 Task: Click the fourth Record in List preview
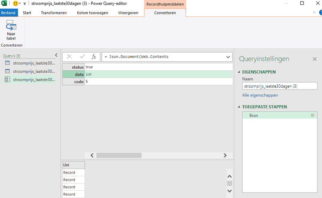pos(74,194)
